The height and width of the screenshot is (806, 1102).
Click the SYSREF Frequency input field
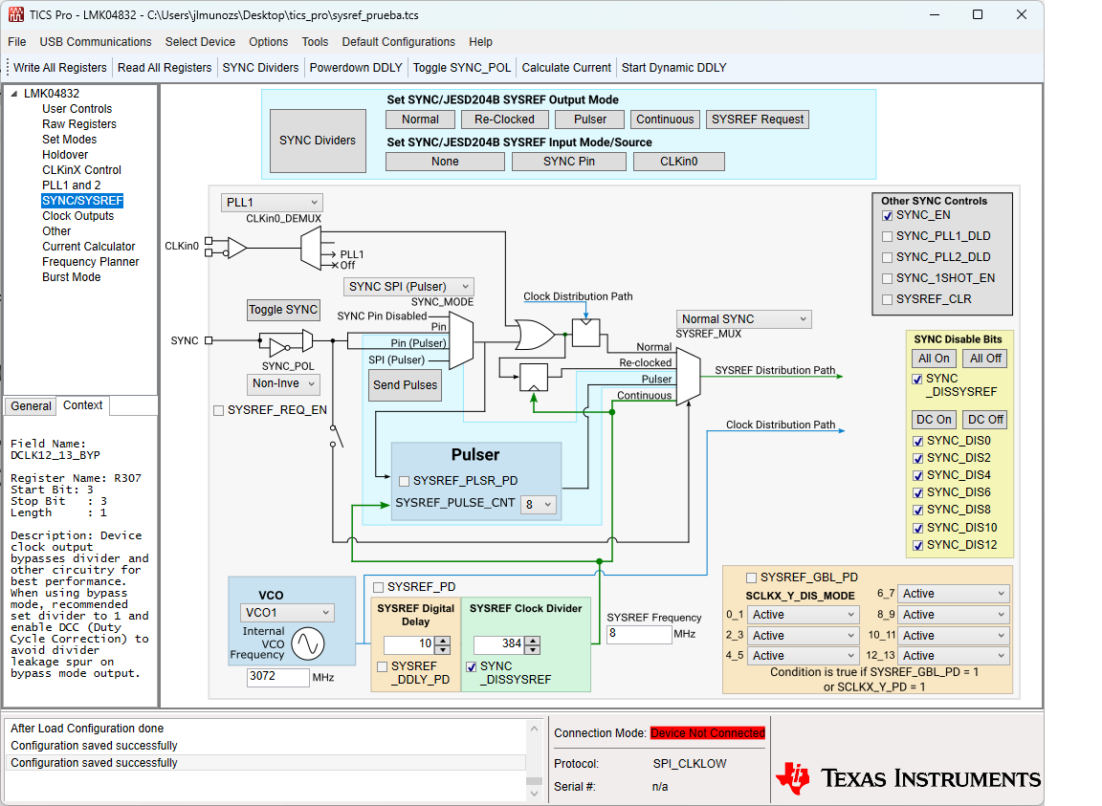[639, 634]
